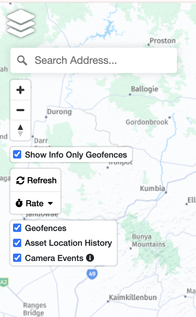Click the Kumbia town marker

(x=166, y=192)
